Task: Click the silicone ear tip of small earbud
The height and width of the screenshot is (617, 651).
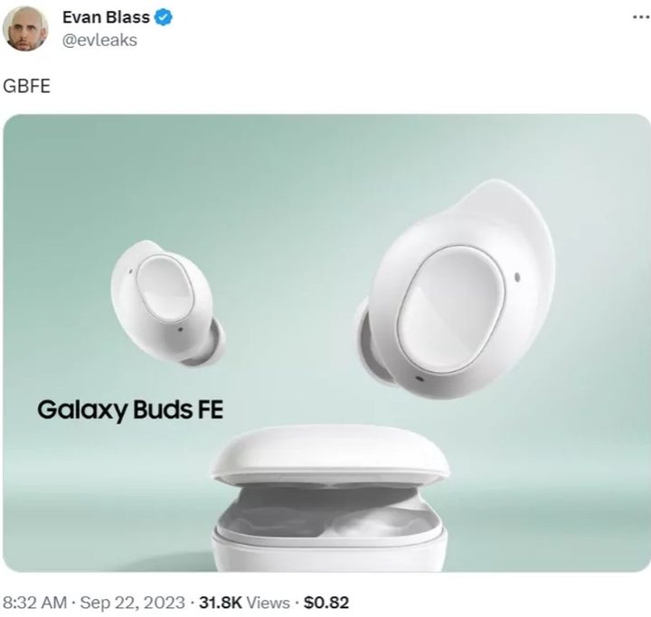Action: pyautogui.click(x=209, y=344)
